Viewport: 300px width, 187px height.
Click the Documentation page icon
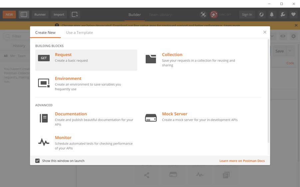pos(44,118)
